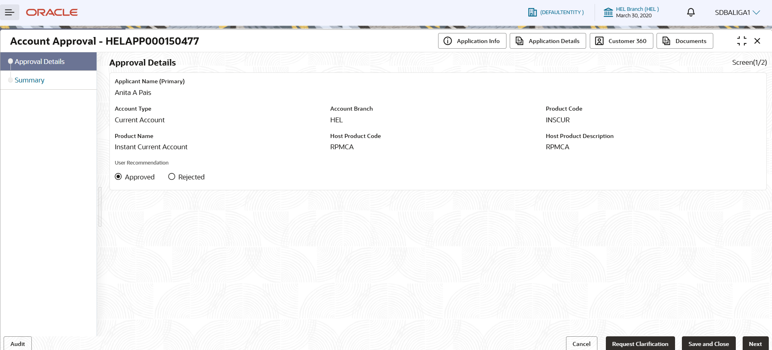This screenshot has height=350, width=772.
Task: Select the Approved radio button
Action: (118, 177)
